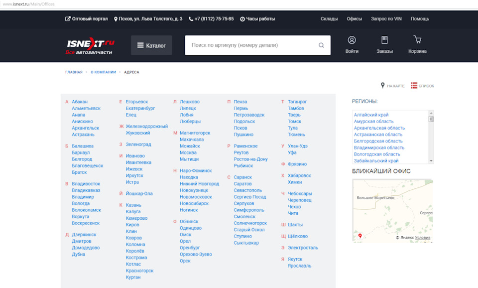The width and height of the screenshot is (478, 288).
Task: Open the Склады menu item
Action: pyautogui.click(x=329, y=19)
